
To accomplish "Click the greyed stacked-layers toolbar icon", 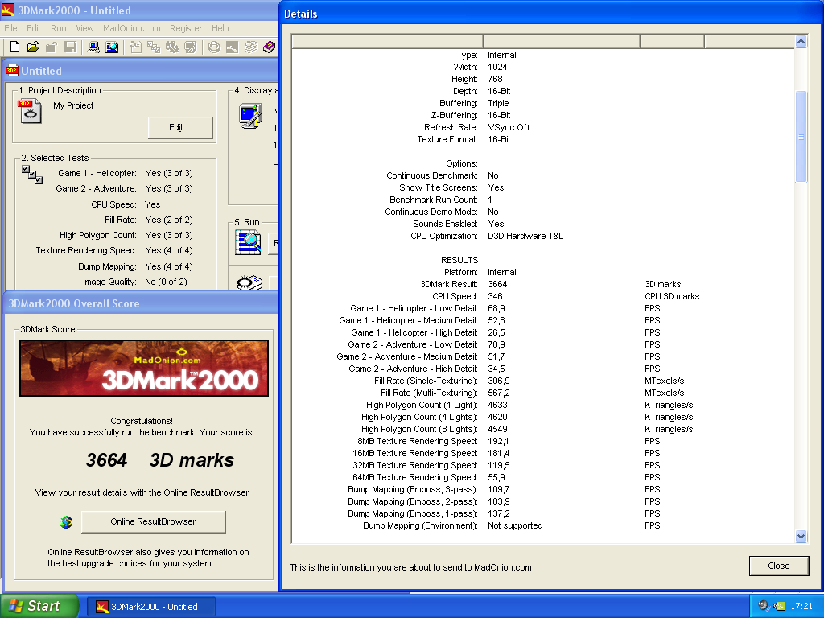I will (x=251, y=47).
